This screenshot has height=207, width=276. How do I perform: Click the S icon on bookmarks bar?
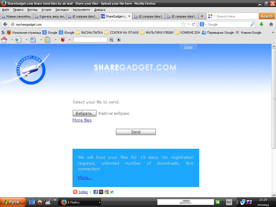tap(3, 32)
